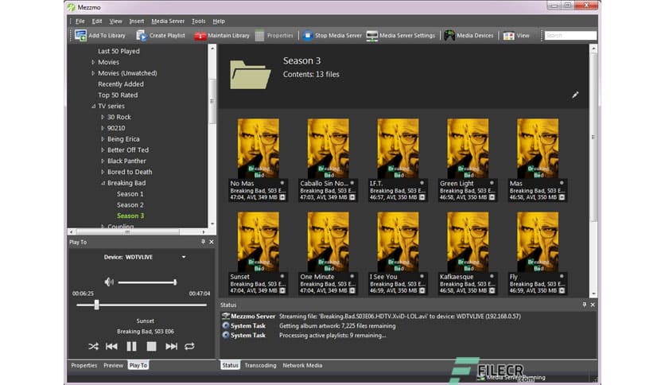
Task: Click the dot indicator on the Green Light card
Action: [492, 183]
